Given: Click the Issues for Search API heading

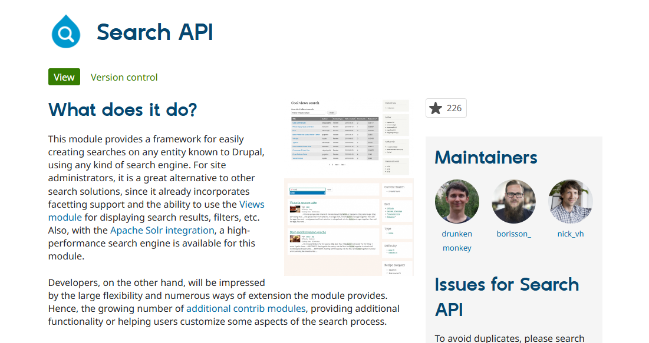Looking at the screenshot, I should point(506,297).
